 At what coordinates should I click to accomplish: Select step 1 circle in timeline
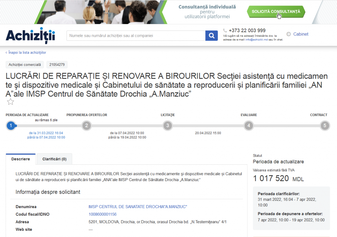tap(11, 126)
